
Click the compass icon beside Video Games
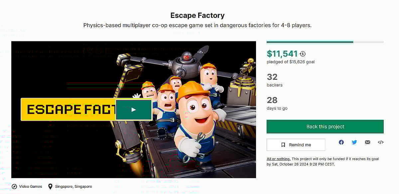(x=14, y=186)
